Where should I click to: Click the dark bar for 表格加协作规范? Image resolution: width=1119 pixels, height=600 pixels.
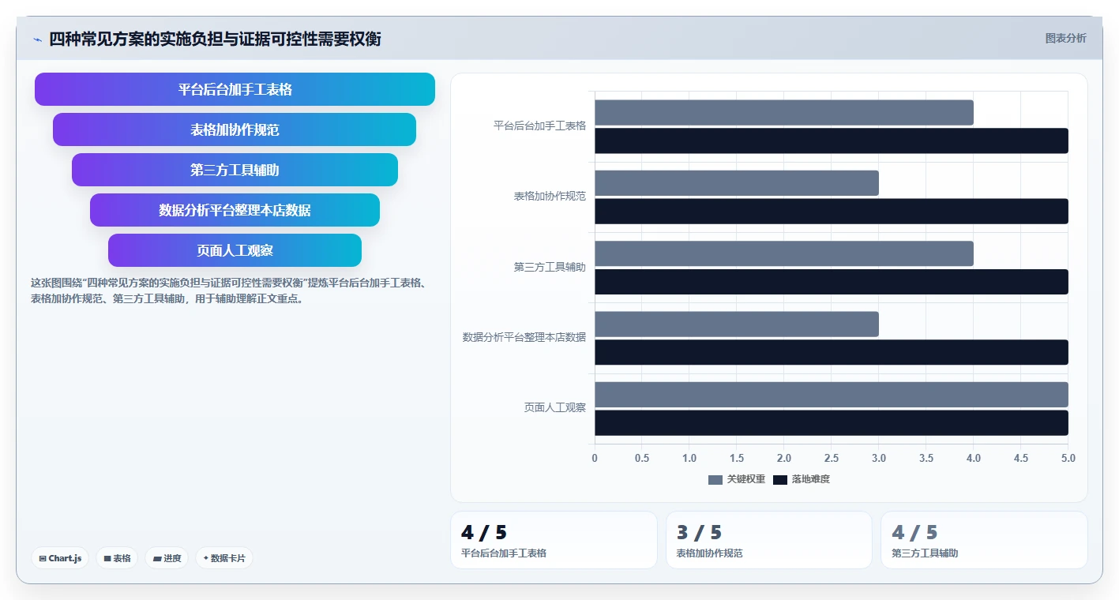point(832,212)
